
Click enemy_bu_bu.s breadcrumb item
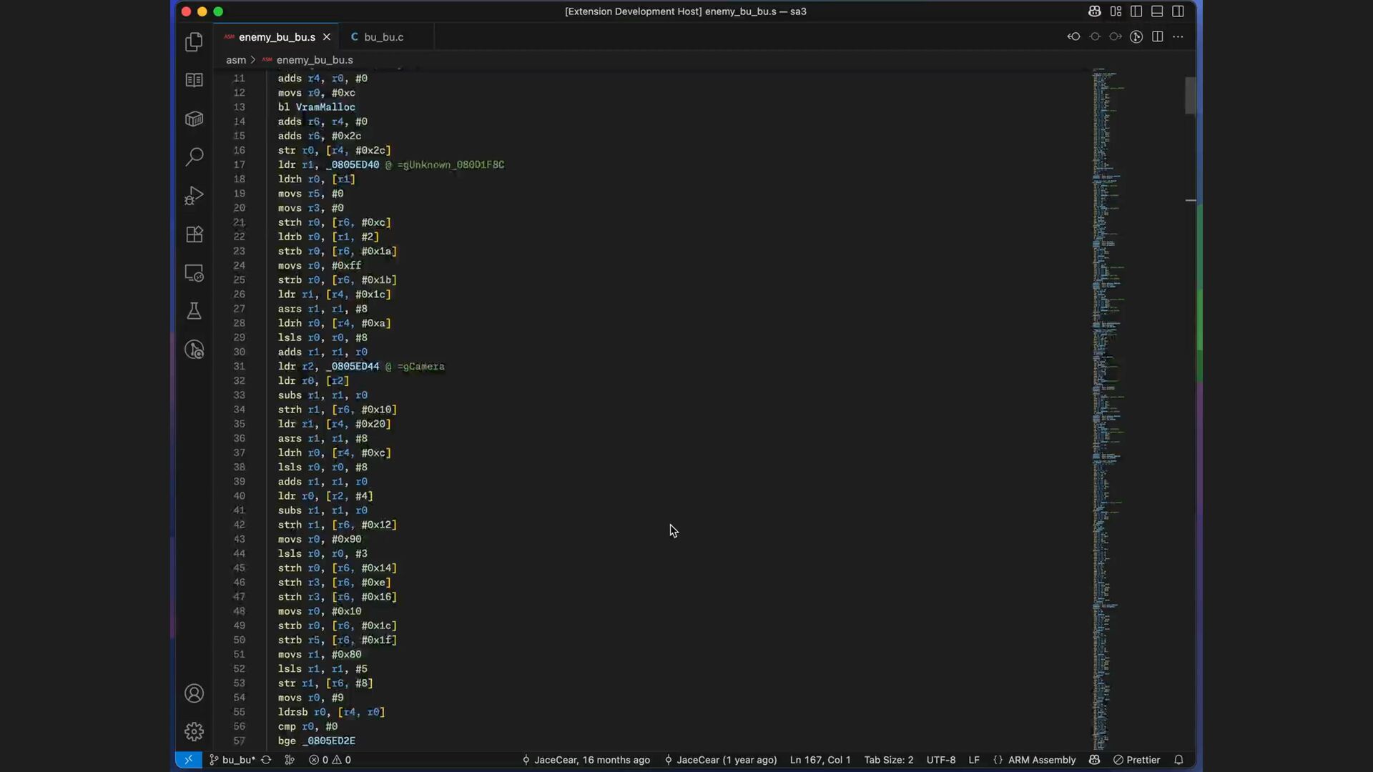(x=315, y=60)
